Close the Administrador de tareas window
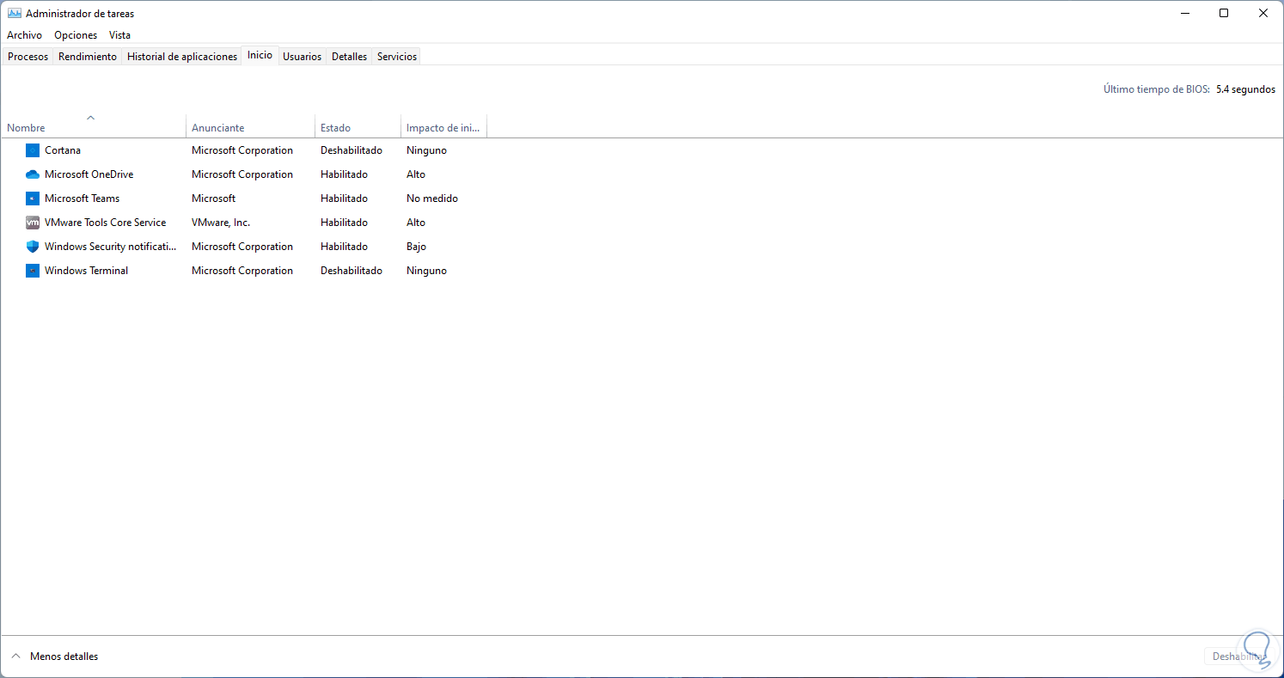1284x678 pixels. pyautogui.click(x=1263, y=13)
